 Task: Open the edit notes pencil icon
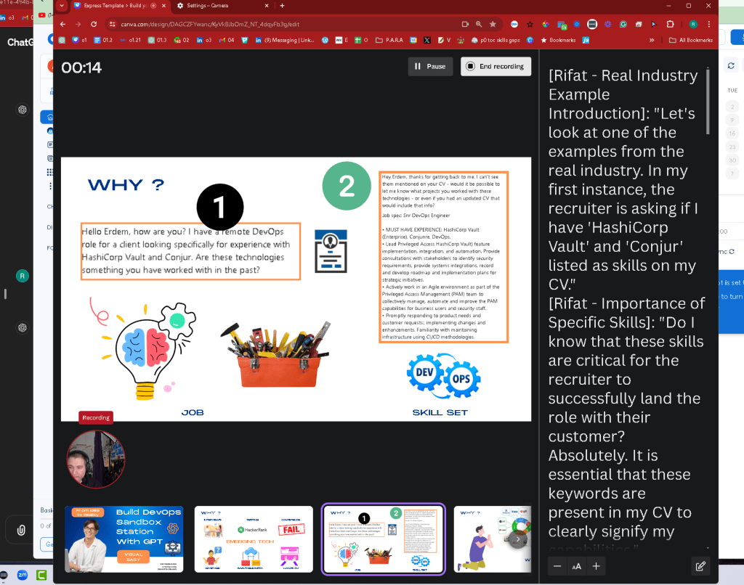click(x=700, y=566)
